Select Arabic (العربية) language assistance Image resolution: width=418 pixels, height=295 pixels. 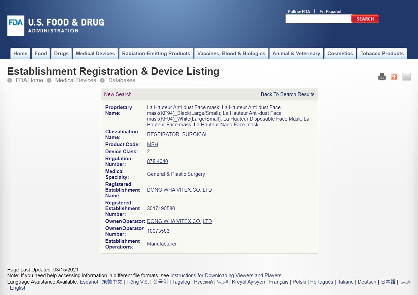[x=222, y=282]
